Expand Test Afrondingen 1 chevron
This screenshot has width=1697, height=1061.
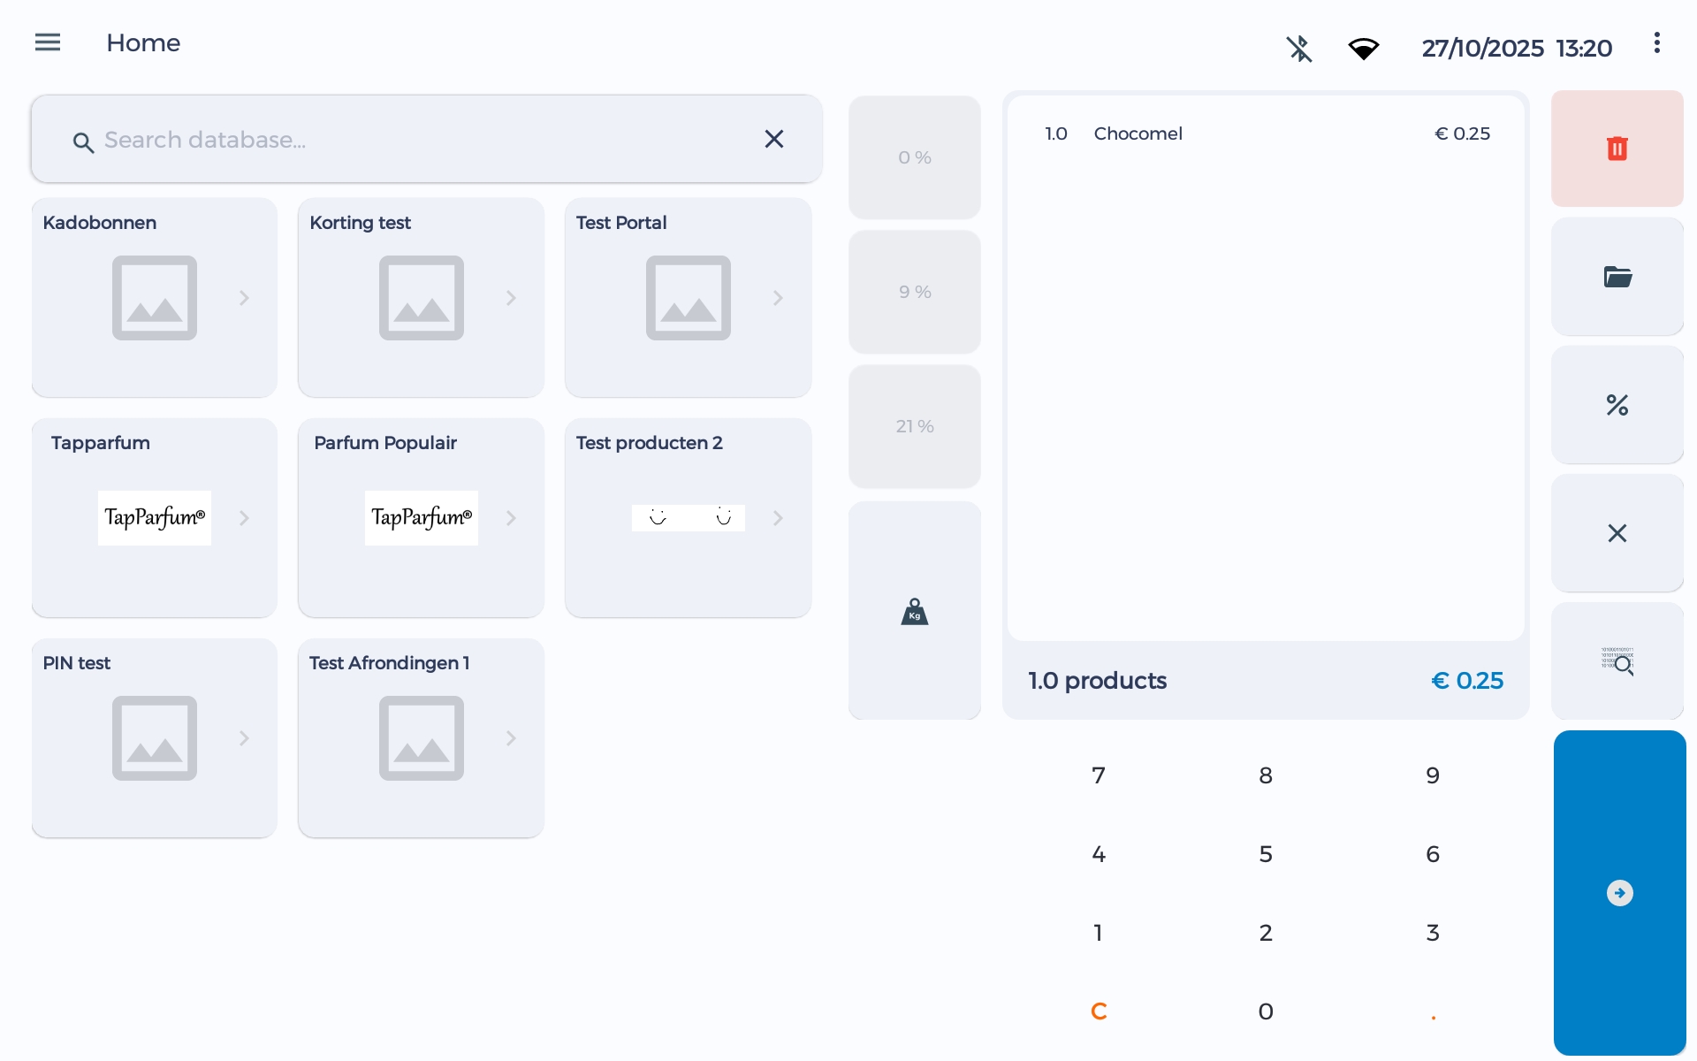click(512, 738)
